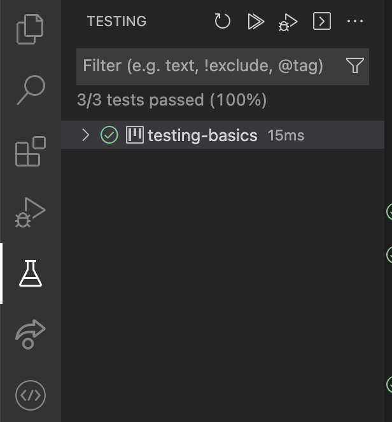Click the '3/3 tests passed' summary text
This screenshot has width=392, height=422.
coord(171,100)
